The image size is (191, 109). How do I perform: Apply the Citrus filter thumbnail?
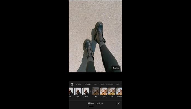[x=104, y=92]
